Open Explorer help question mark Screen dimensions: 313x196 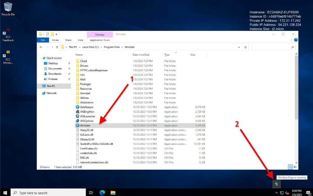(296, 40)
